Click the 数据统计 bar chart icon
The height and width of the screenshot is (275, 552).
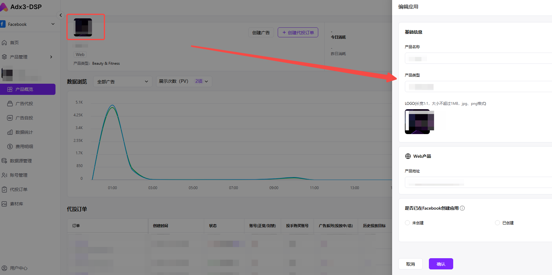(x=10, y=132)
